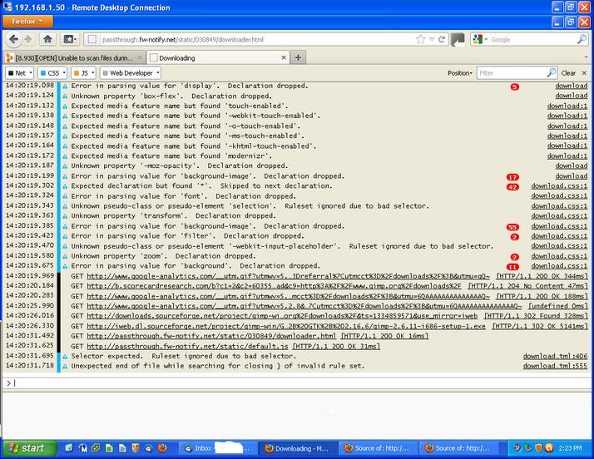Click the Clear console button

click(x=568, y=73)
